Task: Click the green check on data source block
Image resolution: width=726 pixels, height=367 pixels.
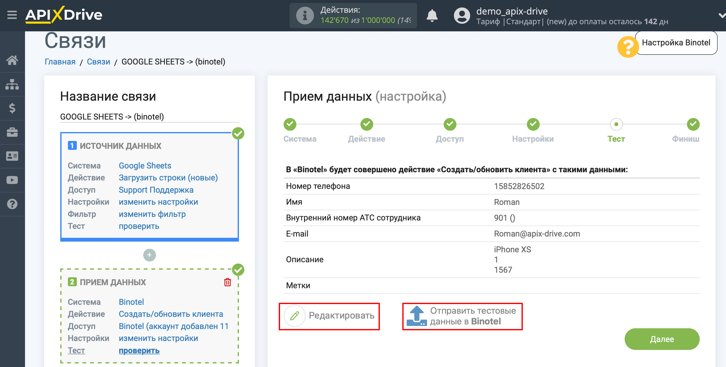Action: tap(238, 133)
